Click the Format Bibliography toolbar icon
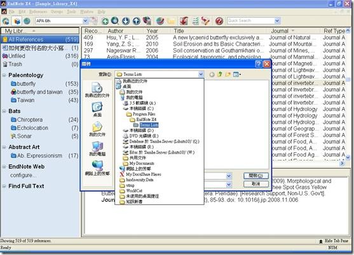This screenshot has width=354, height=255. point(195,21)
